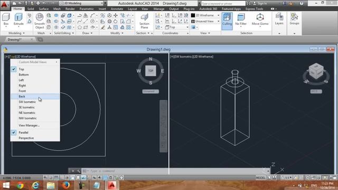Viewport: 338px width, 190px height.
Task: Choose Front view from the menu
Action: (35, 91)
